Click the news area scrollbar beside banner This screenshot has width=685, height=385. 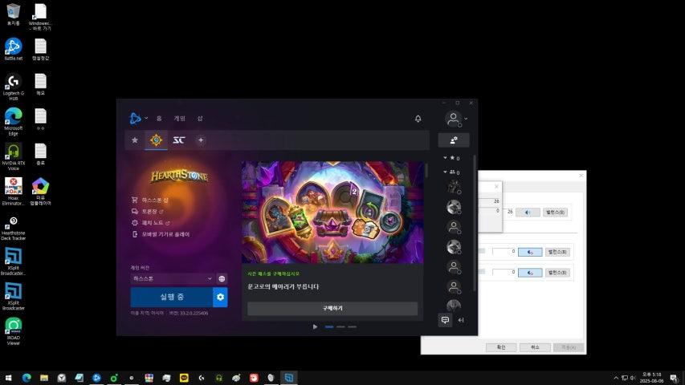point(426,171)
